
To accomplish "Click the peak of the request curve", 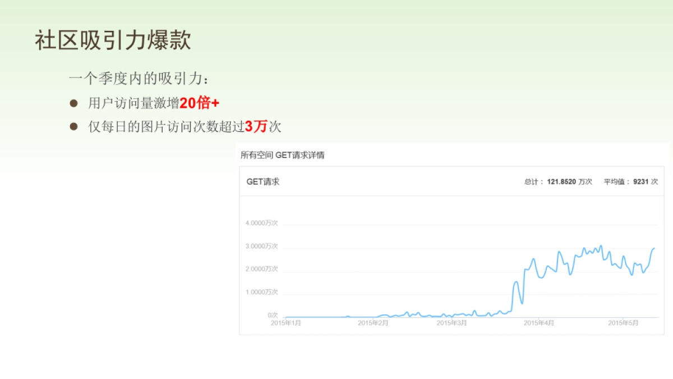I will (x=602, y=244).
